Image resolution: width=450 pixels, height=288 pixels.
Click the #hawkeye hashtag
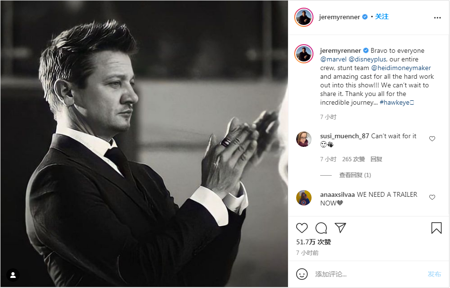[394, 103]
